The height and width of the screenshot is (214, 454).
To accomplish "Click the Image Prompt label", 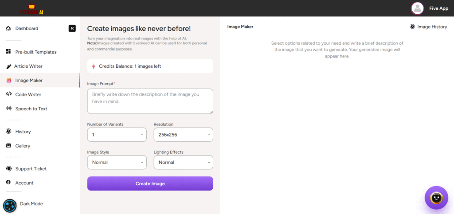I will (101, 83).
